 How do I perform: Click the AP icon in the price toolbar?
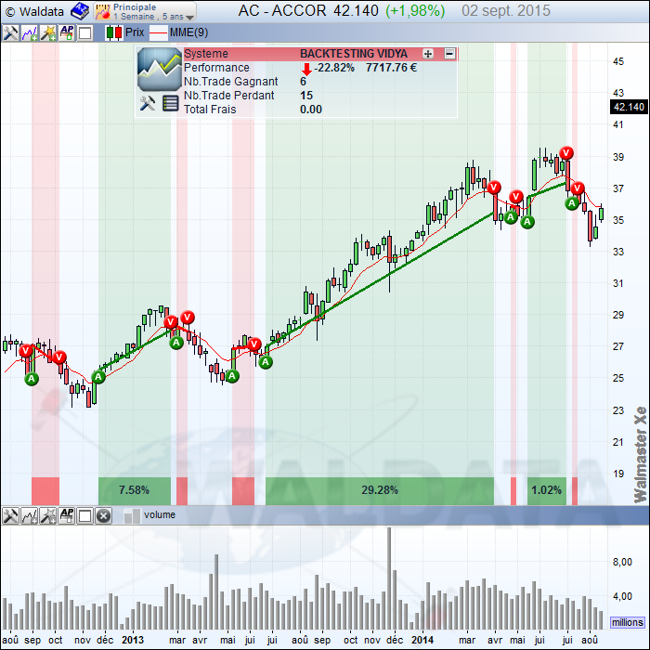coord(67,32)
